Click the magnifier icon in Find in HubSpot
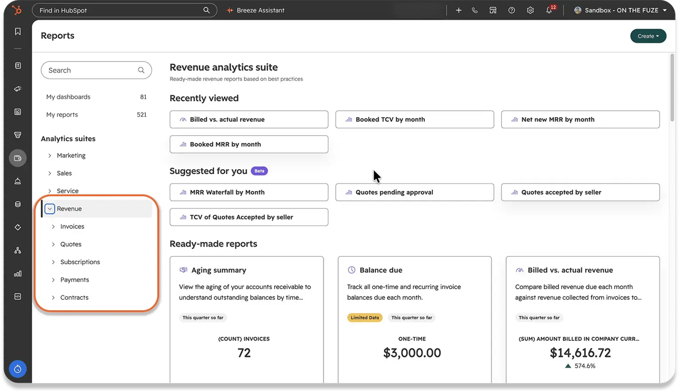 click(206, 10)
